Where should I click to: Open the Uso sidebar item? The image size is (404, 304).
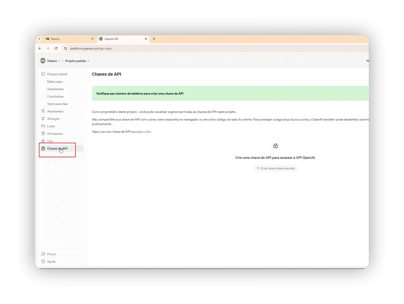50,141
